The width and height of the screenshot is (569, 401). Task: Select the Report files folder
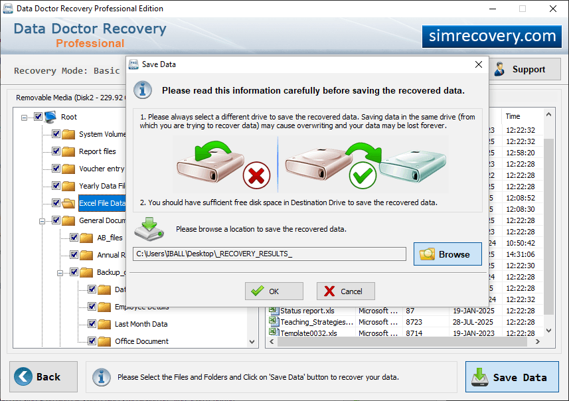pyautogui.click(x=97, y=151)
